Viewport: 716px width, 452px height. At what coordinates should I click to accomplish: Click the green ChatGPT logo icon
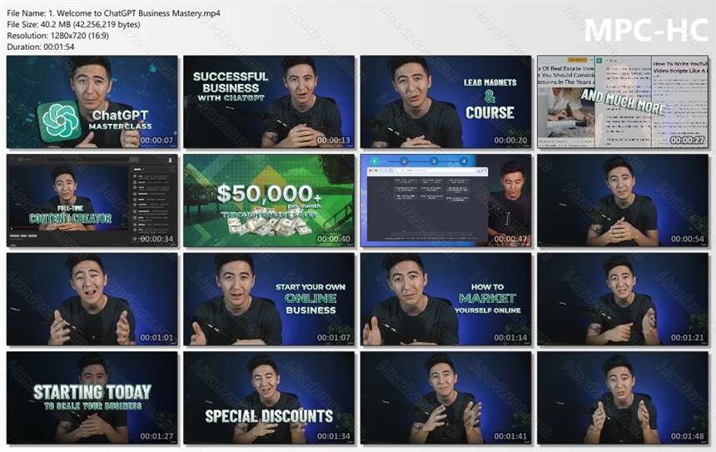point(59,122)
